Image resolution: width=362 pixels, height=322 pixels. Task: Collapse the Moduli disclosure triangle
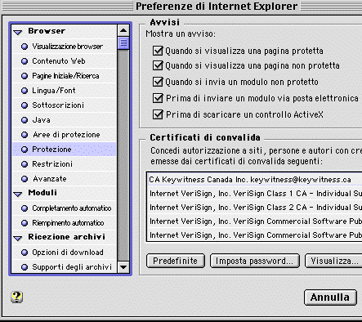pos(18,194)
